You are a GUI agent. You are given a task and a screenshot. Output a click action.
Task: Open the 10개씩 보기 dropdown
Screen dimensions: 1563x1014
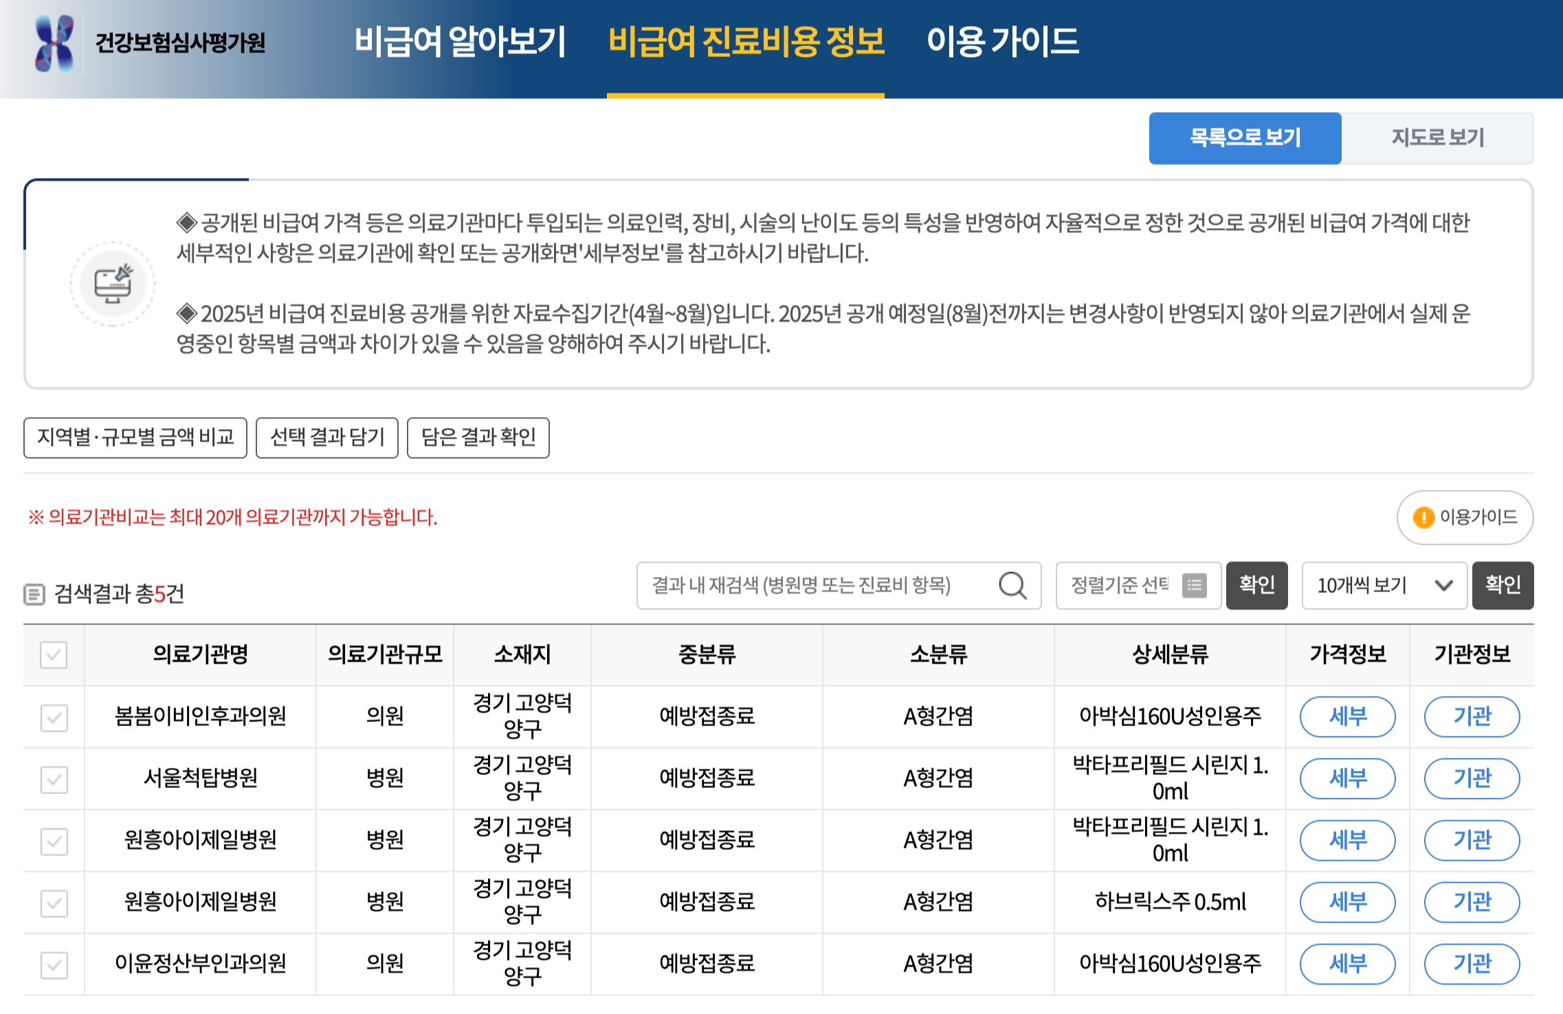(x=1384, y=586)
